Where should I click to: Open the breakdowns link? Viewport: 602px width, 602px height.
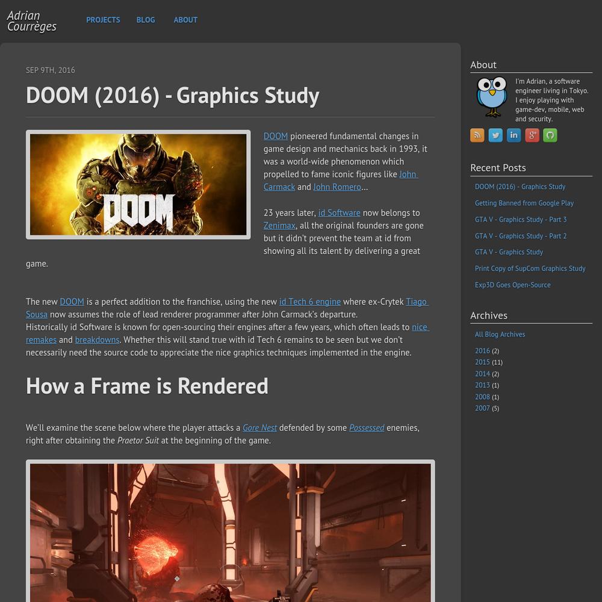point(97,340)
